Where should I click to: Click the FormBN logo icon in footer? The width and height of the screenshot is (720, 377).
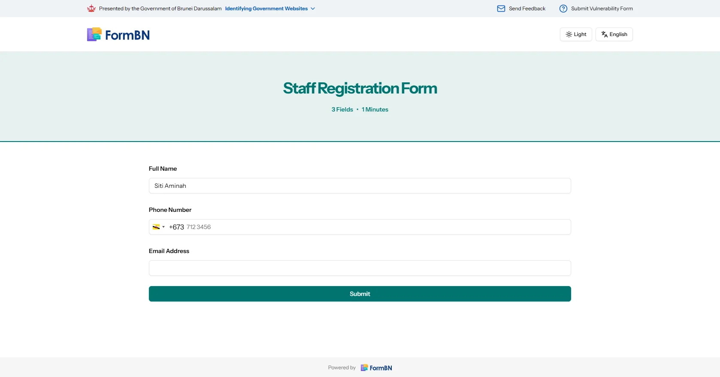tap(364, 368)
